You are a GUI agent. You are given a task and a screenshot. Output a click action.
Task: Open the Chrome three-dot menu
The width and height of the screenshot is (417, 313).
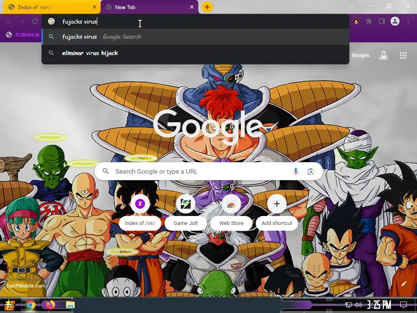point(408,21)
